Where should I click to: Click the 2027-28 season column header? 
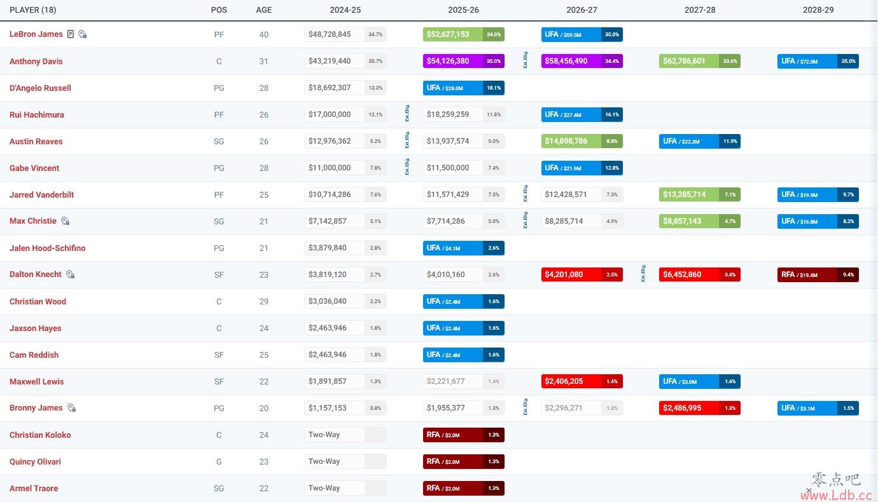700,10
